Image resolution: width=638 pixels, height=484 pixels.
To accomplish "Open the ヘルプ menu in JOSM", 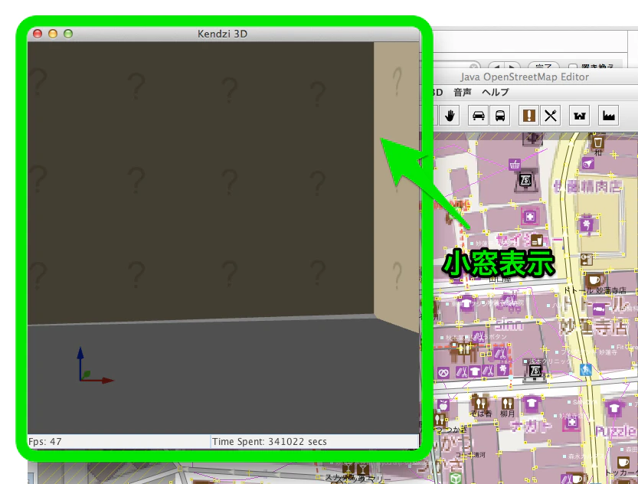I will (x=496, y=93).
